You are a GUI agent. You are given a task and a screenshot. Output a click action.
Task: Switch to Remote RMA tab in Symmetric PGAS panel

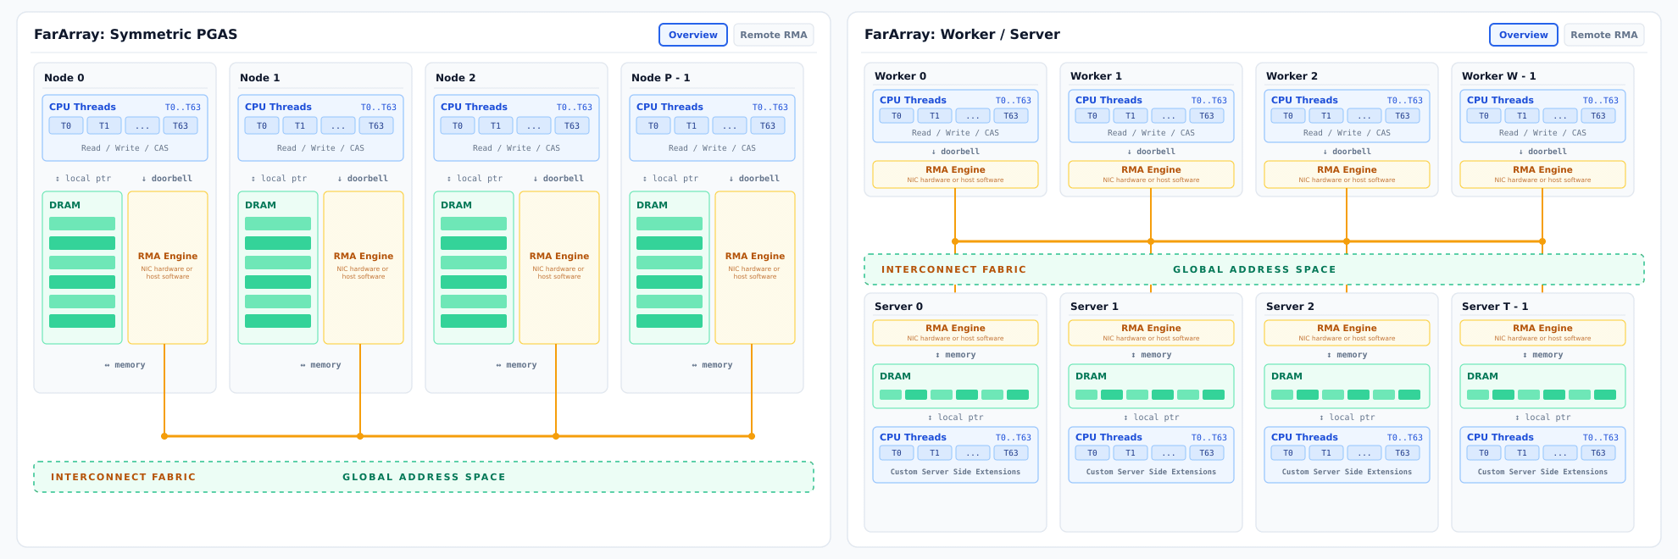coord(774,35)
